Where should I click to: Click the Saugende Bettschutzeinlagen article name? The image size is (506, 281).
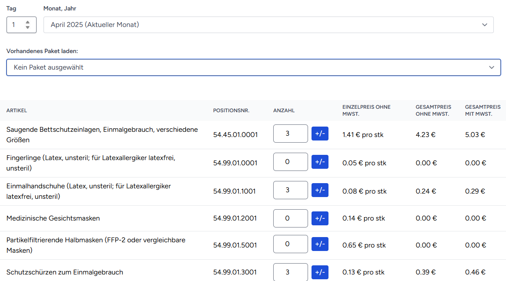pyautogui.click(x=102, y=135)
